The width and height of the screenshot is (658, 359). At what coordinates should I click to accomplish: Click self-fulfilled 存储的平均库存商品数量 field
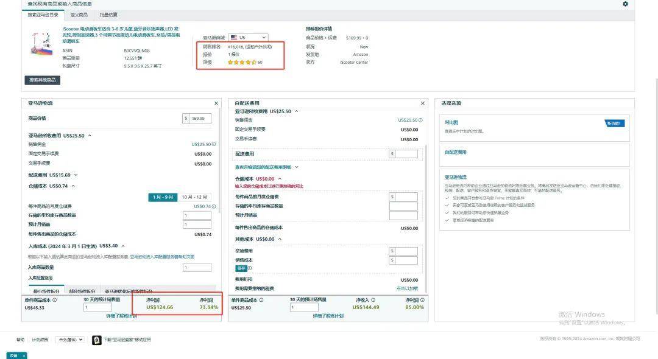[403, 206]
